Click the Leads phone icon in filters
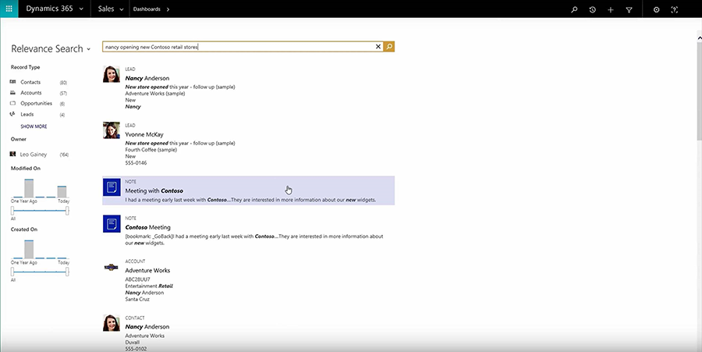The width and height of the screenshot is (702, 352). [x=12, y=114]
